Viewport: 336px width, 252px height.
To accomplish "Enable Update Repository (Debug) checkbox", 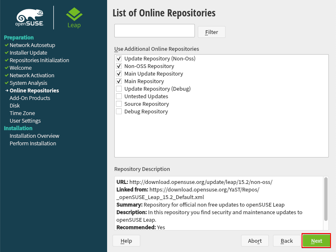I will pos(119,89).
